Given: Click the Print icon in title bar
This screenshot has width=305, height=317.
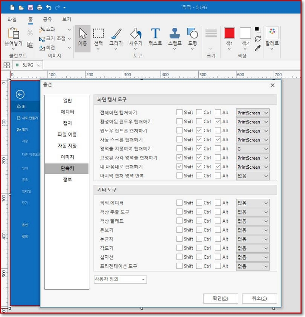Looking at the screenshot, I should click(x=40, y=8).
